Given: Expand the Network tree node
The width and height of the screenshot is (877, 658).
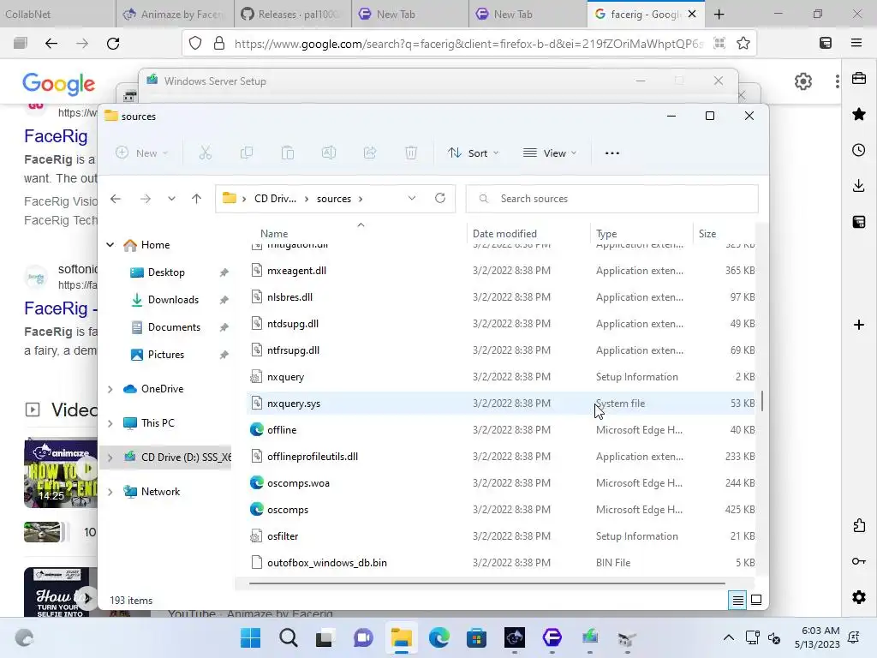Looking at the screenshot, I should coord(110,492).
